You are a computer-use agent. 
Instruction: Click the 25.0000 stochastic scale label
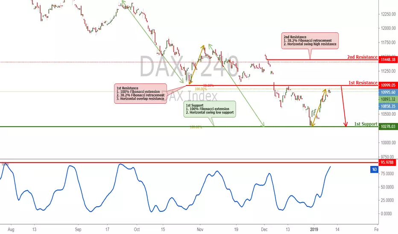coord(387,200)
